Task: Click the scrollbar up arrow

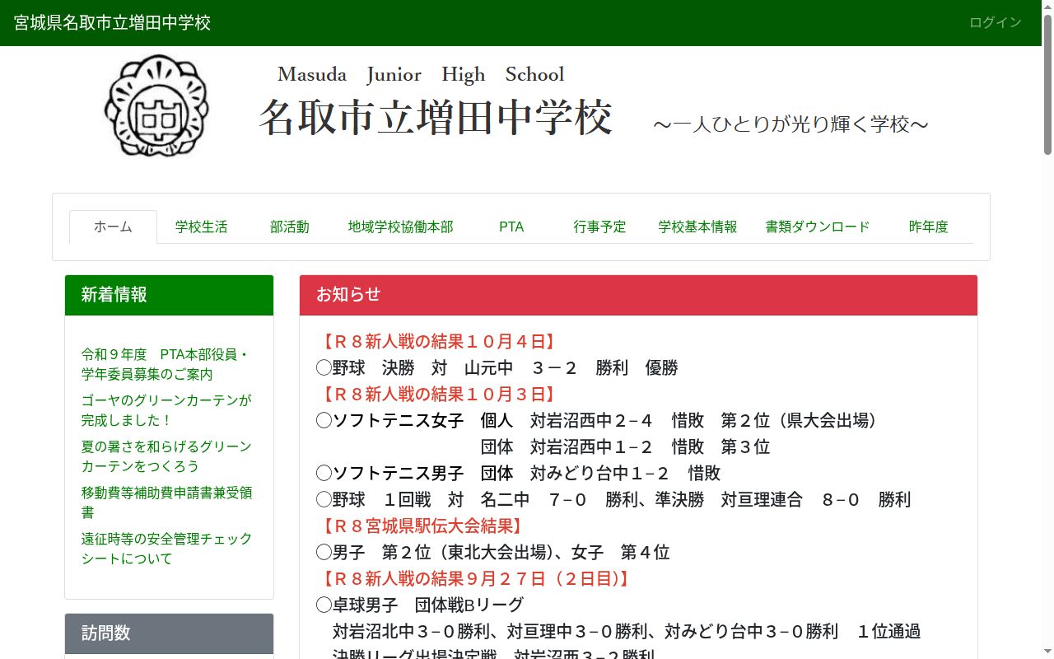Action: click(x=1047, y=7)
